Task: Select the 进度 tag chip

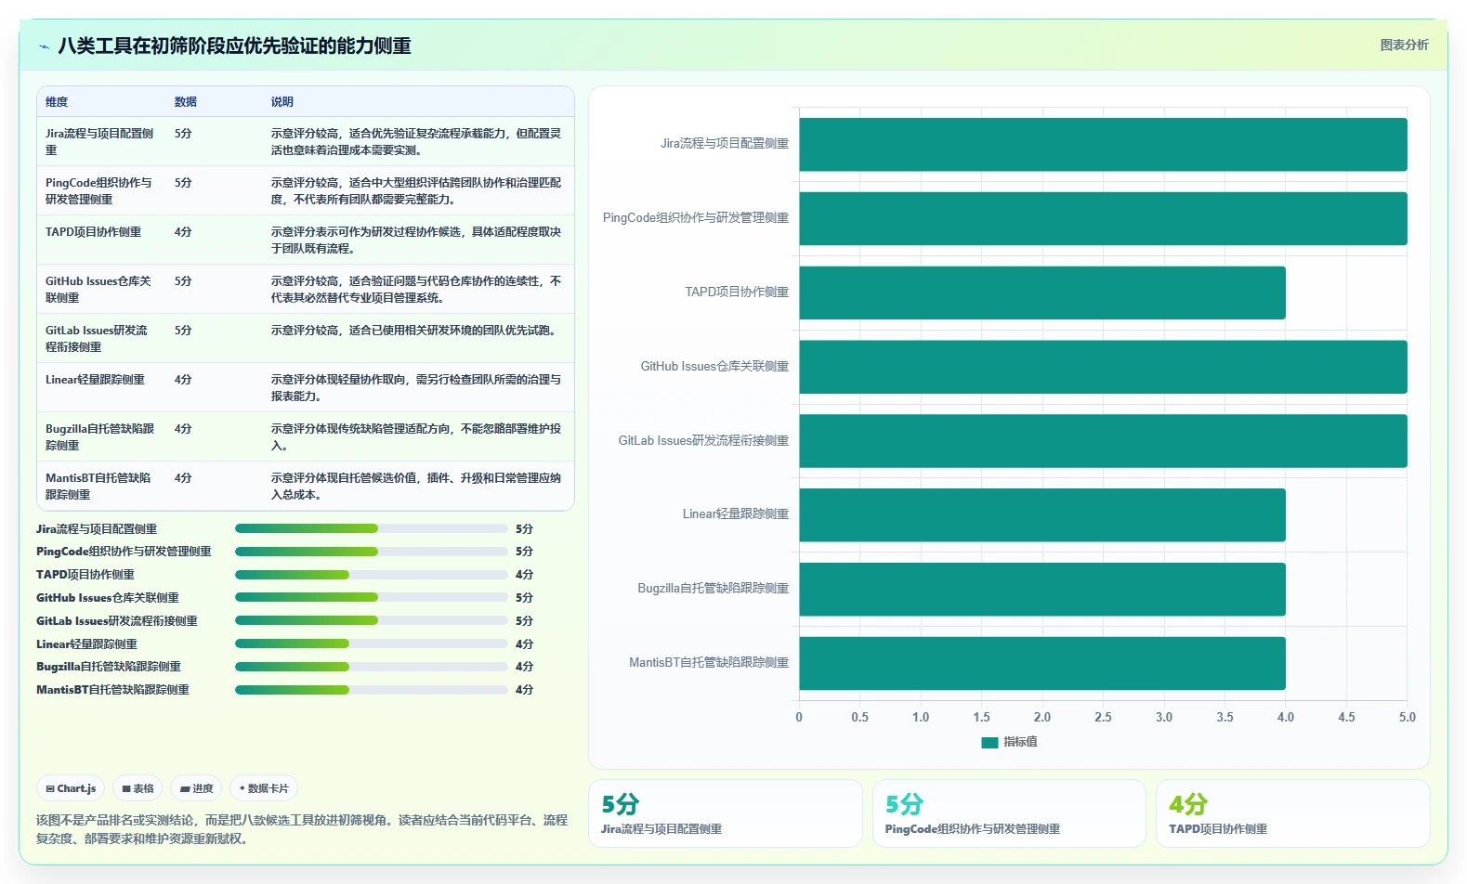Action: pyautogui.click(x=197, y=788)
